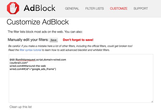Click the red Don't forget to save! notice
Screen dimensions: 161x110
pos(78,40)
